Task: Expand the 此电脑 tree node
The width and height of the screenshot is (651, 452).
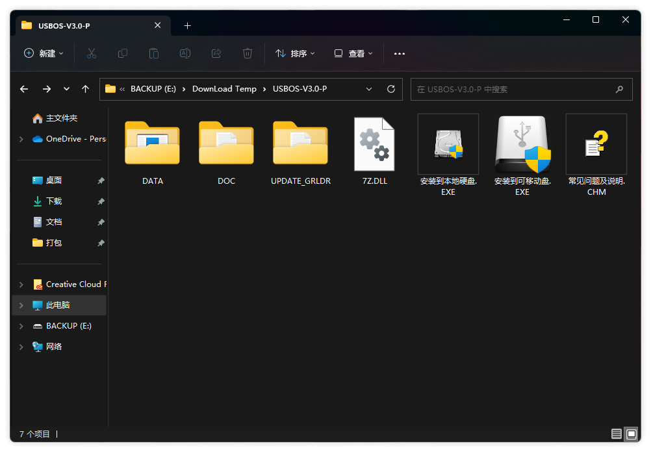Action: pos(21,305)
